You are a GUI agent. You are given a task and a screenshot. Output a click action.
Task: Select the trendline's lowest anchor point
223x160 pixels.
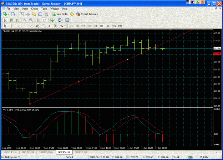coord(30,104)
